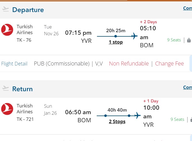Open the Flight Detail link
The width and height of the screenshot is (192, 141).
pos(14,64)
